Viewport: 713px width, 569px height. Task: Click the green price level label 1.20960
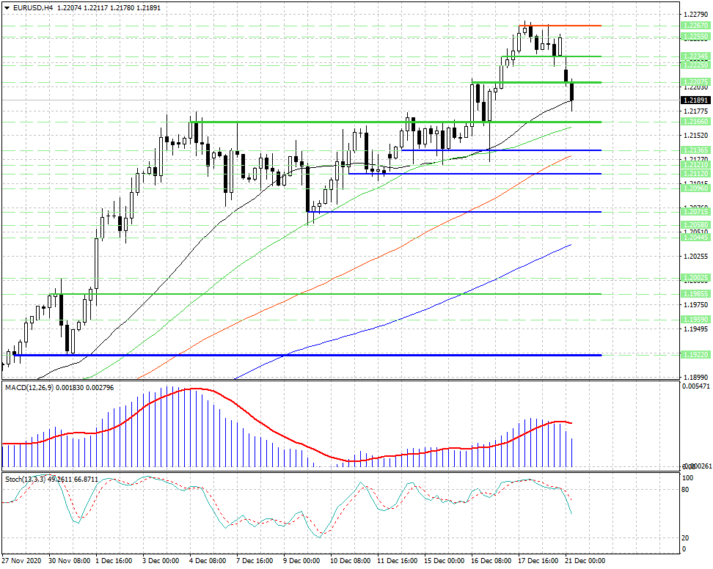(x=695, y=188)
